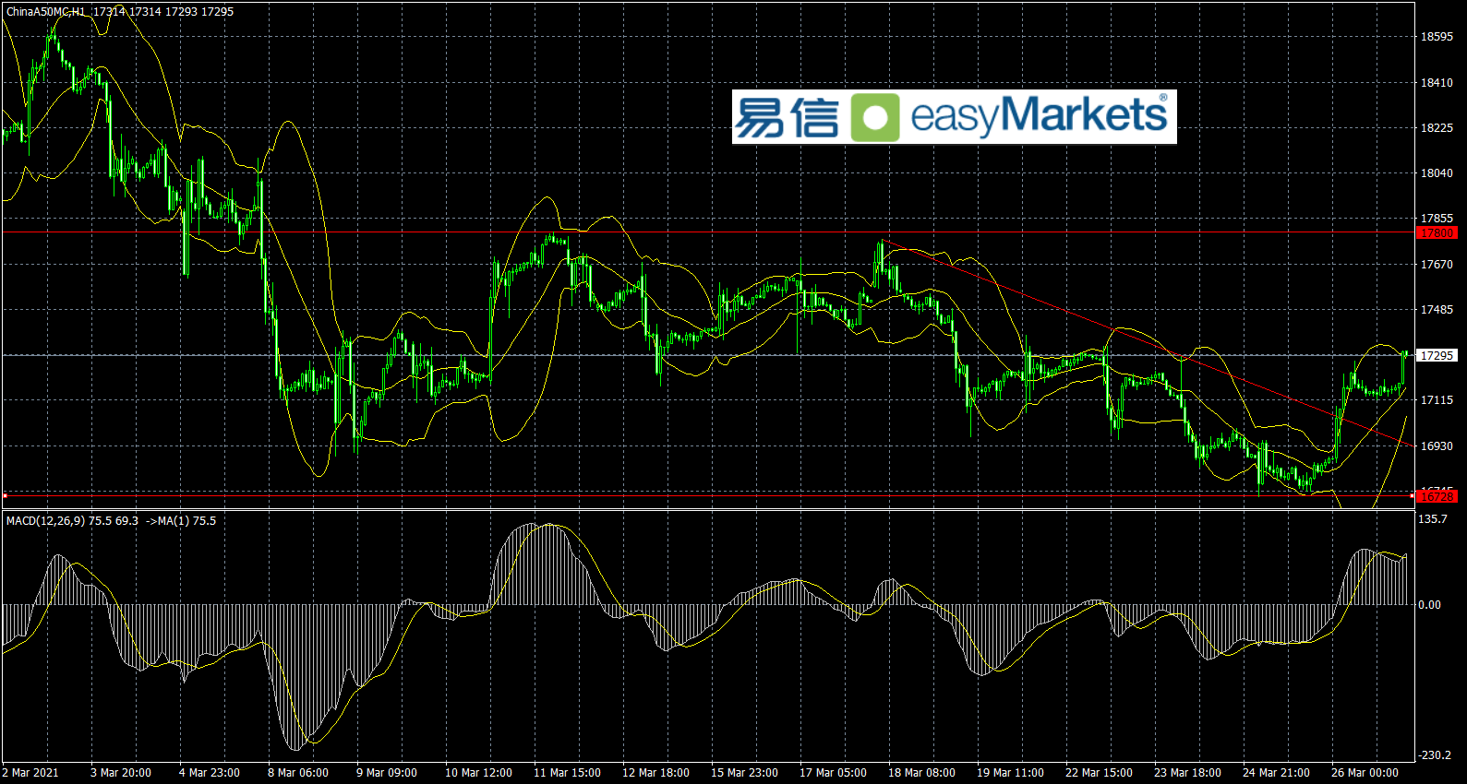
Task: Select the red 16728 price level tag
Action: [x=1437, y=496]
